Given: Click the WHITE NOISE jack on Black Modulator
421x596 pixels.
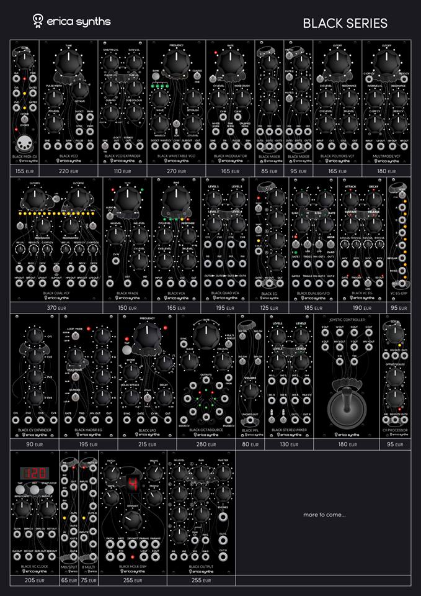Looking at the screenshot, I should (215, 132).
